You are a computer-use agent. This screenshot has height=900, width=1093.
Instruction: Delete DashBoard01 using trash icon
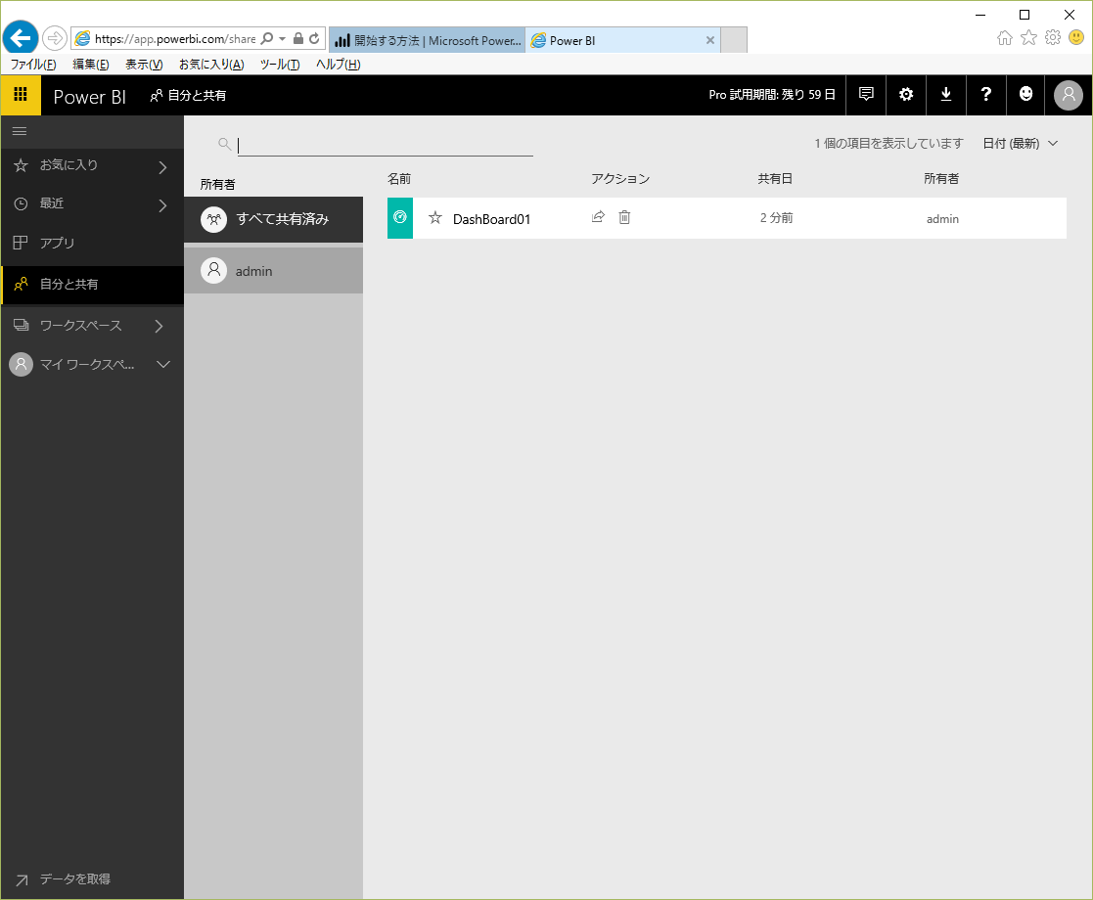(624, 217)
